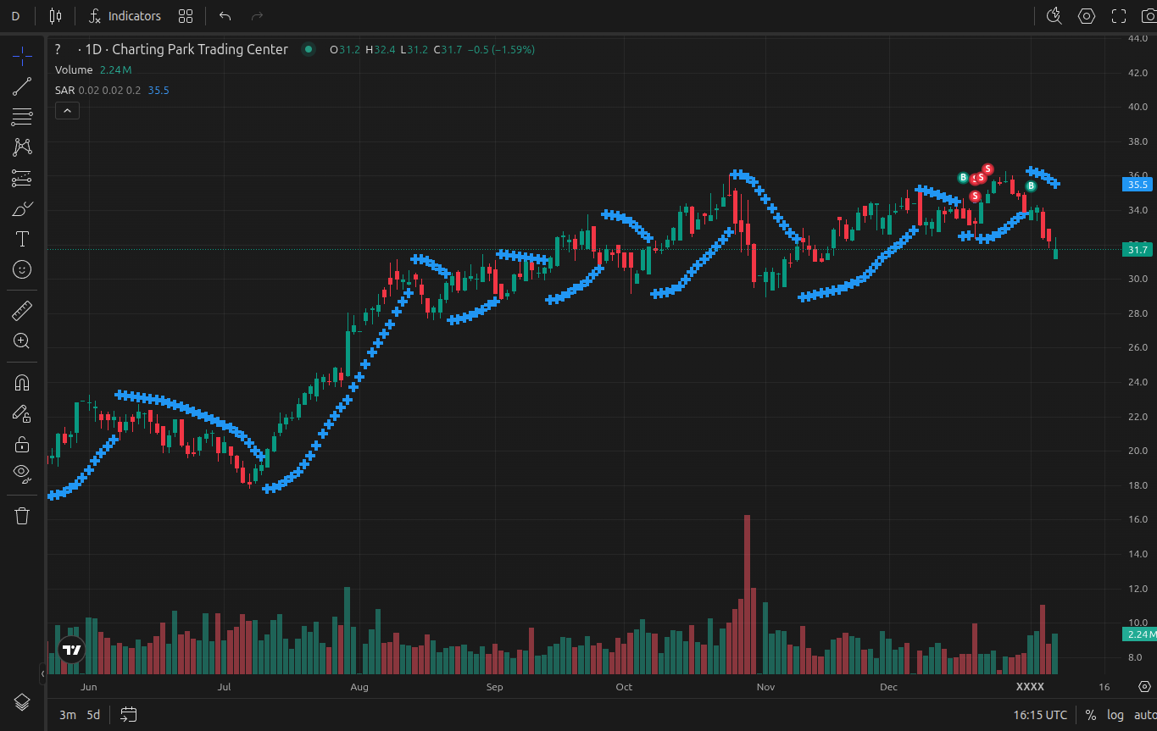This screenshot has height=731, width=1157.
Task: Toggle logarithmic scale with log button
Action: pos(1115,715)
